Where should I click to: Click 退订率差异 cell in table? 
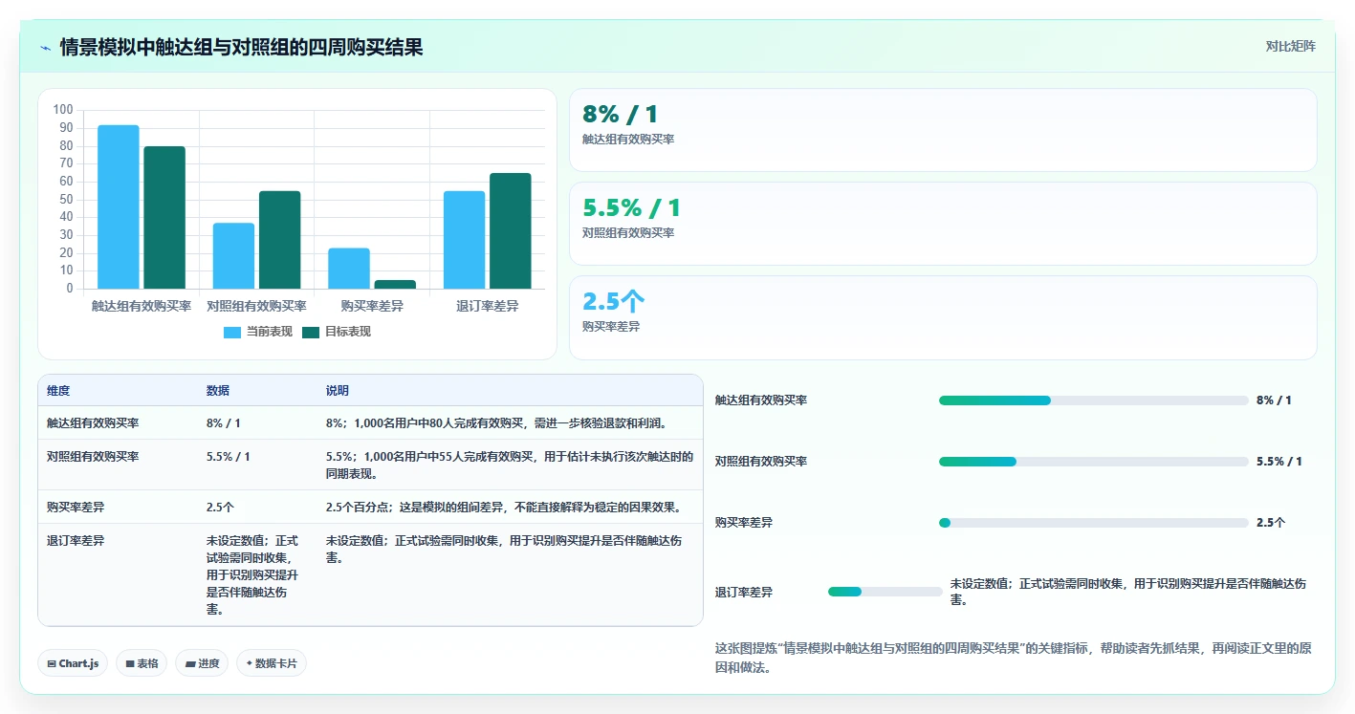pos(76,540)
